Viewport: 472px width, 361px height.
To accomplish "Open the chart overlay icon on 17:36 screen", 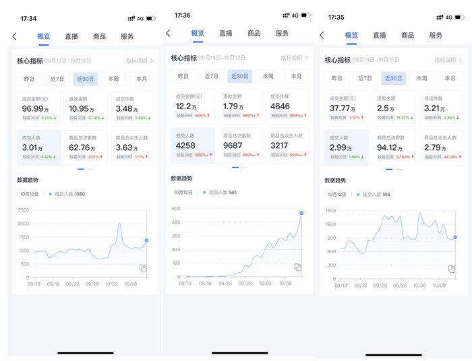I will click(298, 267).
